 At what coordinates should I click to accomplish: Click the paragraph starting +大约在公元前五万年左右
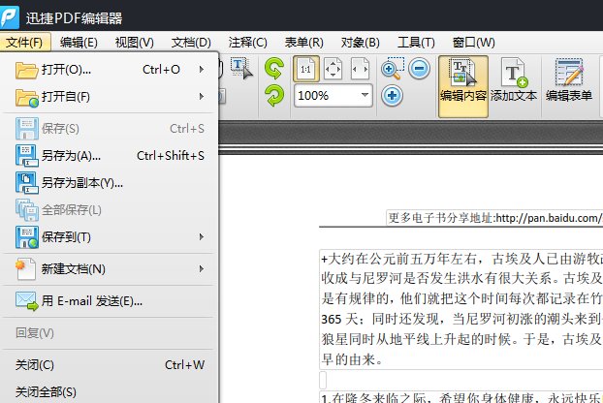[x=461, y=310]
